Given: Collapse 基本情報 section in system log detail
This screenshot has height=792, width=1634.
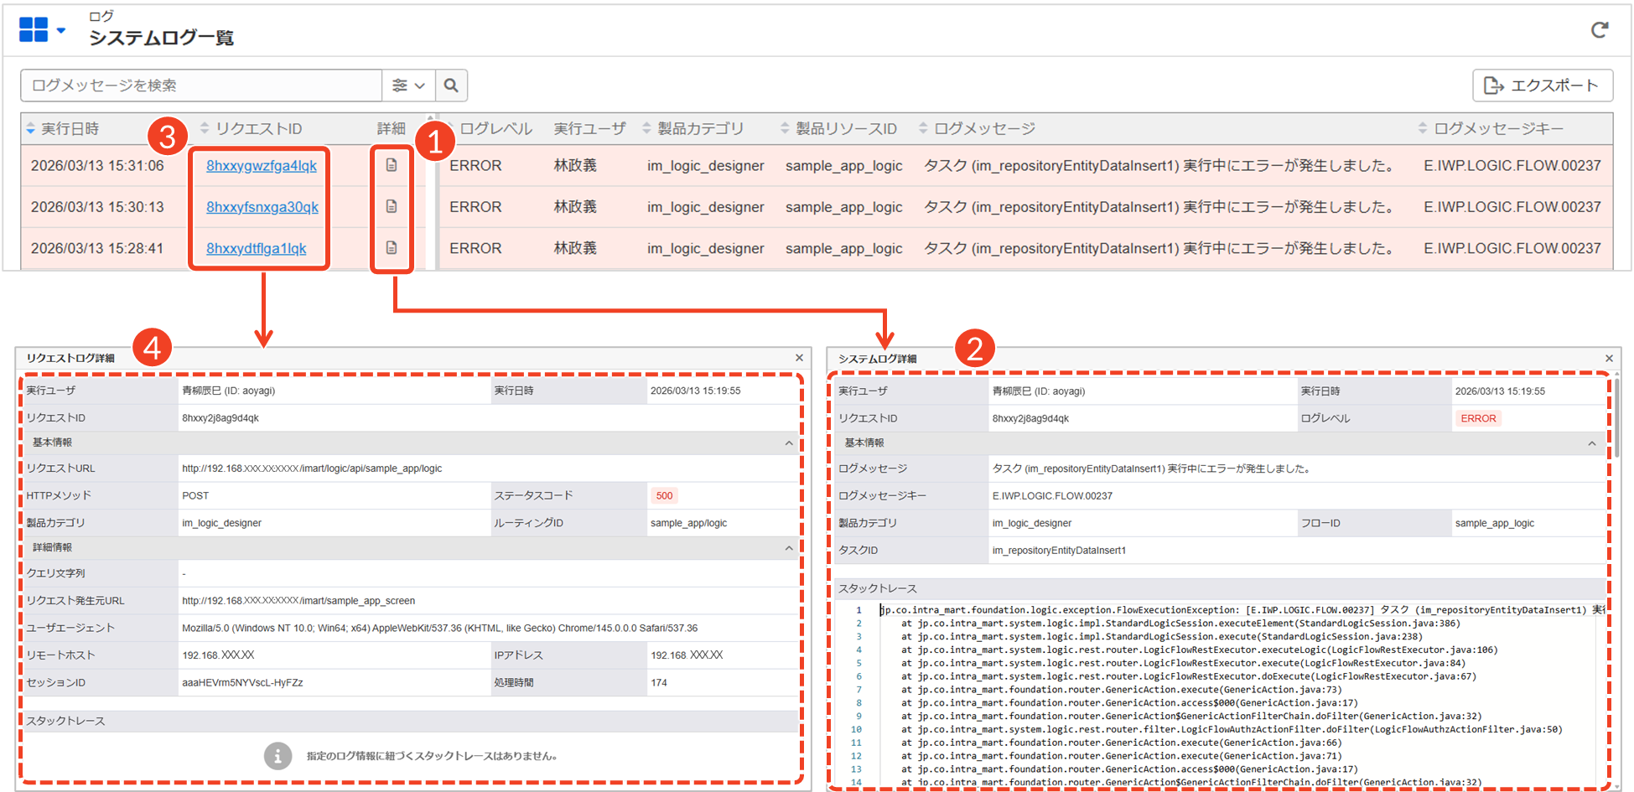Looking at the screenshot, I should tap(1592, 443).
